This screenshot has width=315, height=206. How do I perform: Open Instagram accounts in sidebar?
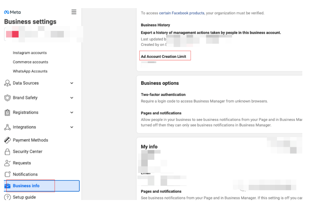30,53
